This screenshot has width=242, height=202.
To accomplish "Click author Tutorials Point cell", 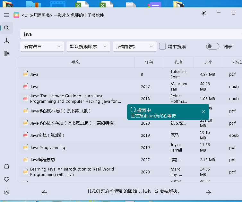I will 178,74.
